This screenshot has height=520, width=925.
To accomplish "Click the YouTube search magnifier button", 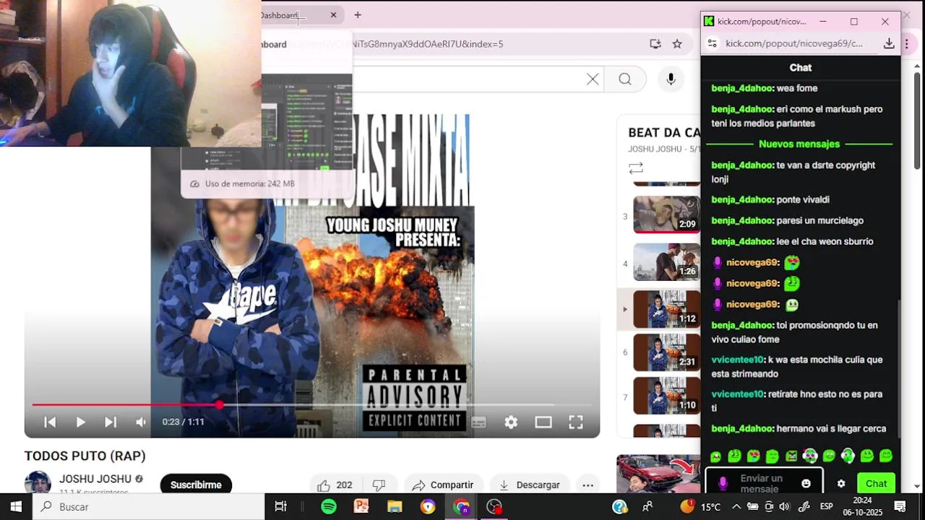I will pos(625,79).
